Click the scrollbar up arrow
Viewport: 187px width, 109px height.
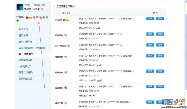pos(186,1)
